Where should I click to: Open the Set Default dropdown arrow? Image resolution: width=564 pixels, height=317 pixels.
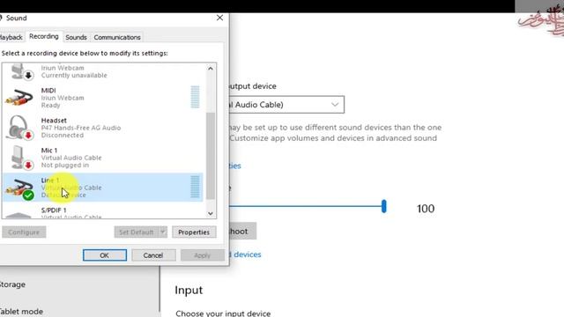(163, 232)
